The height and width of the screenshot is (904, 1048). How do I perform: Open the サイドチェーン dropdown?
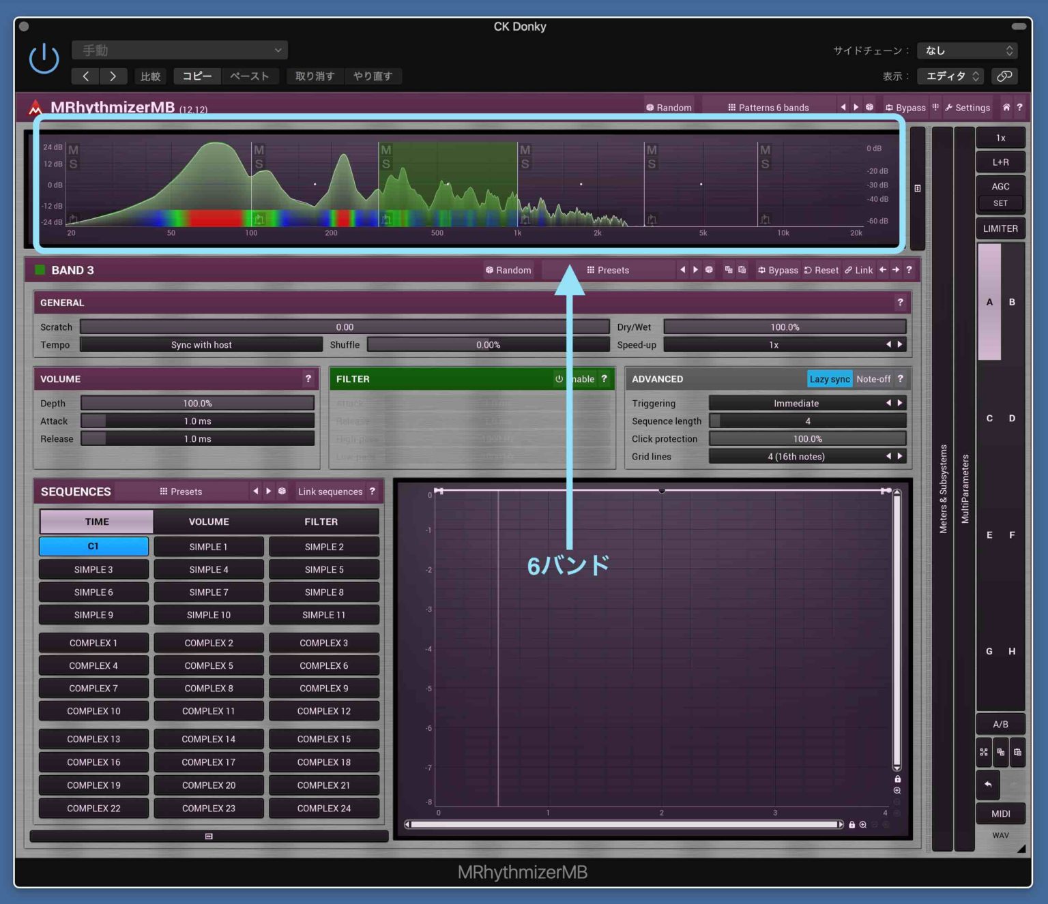pos(967,50)
